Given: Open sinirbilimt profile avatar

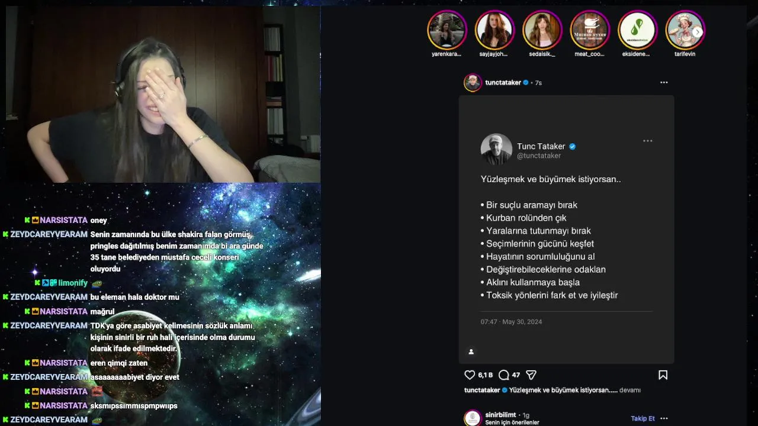Looking at the screenshot, I should (473, 418).
